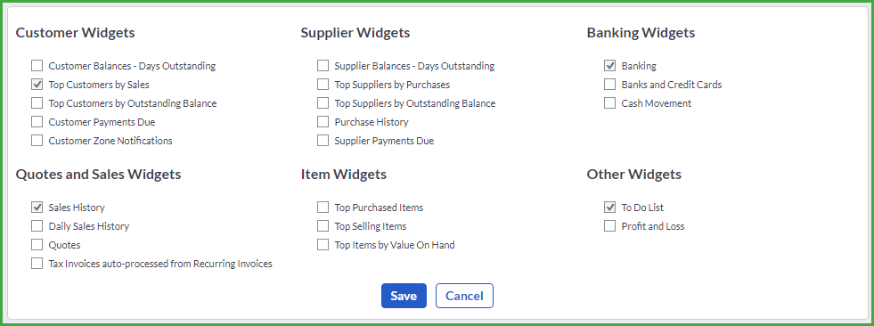874x326 pixels.
Task: Tick Top Customers by Outstanding Balance
Action: [37, 103]
